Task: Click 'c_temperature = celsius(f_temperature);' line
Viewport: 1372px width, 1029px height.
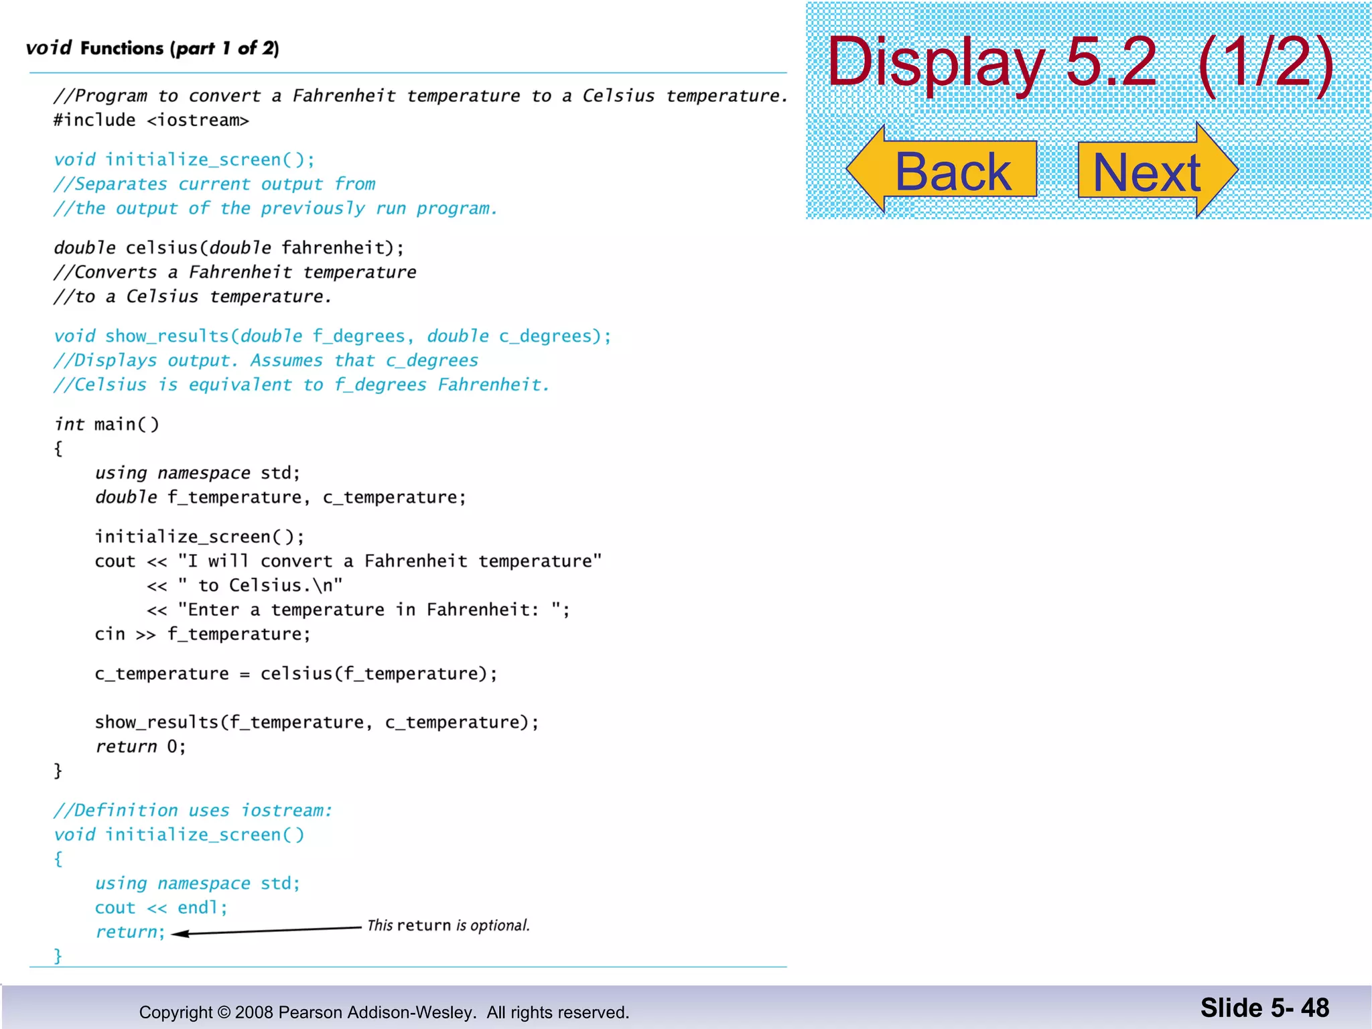Action: [x=295, y=674]
